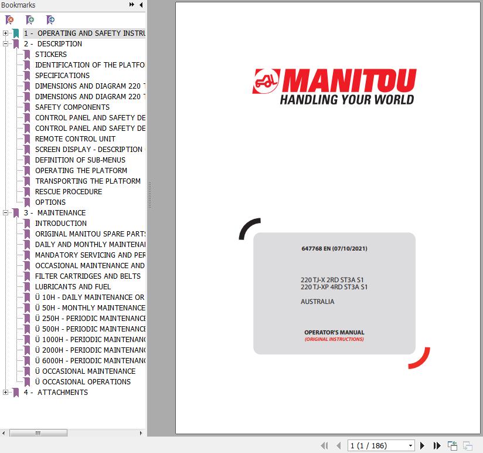Open MANDATORY SERVICING AND PER bookmark
Viewport: 483px width, 453px height.
click(90, 255)
